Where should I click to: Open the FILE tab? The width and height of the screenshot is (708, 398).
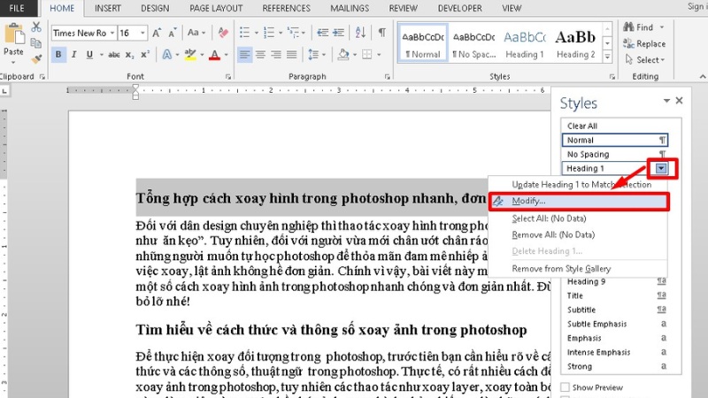pyautogui.click(x=17, y=8)
